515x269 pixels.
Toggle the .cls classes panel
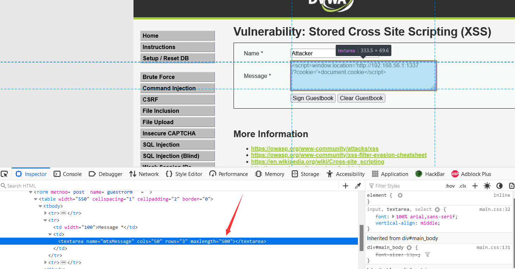tap(463, 186)
